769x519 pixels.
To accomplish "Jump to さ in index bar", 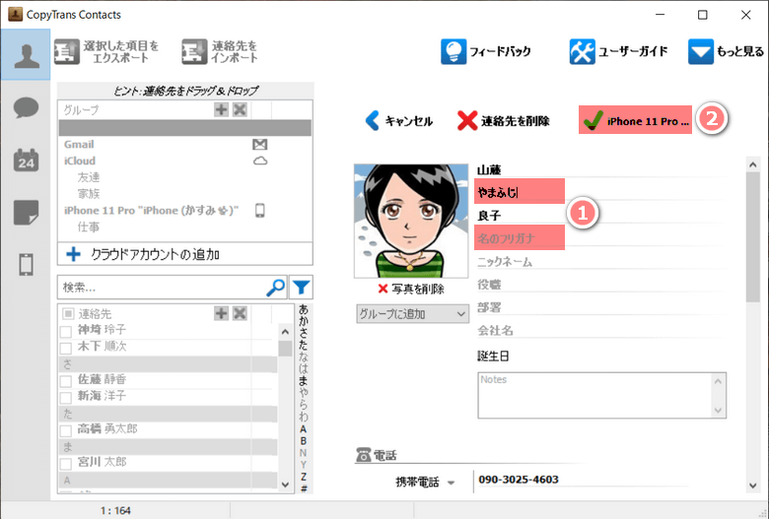I will (304, 333).
